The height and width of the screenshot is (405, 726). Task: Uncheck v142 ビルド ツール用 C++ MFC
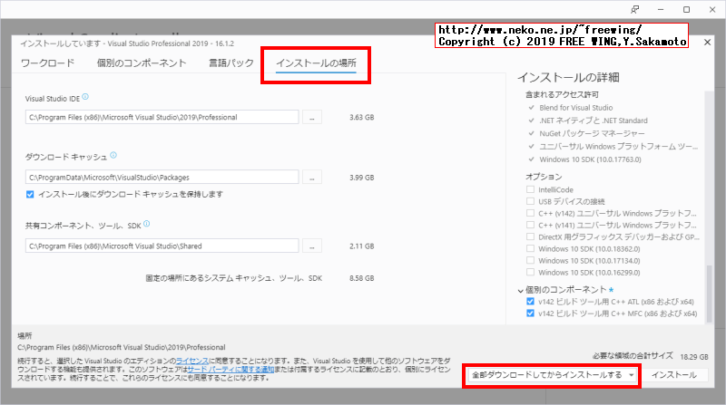pos(530,313)
